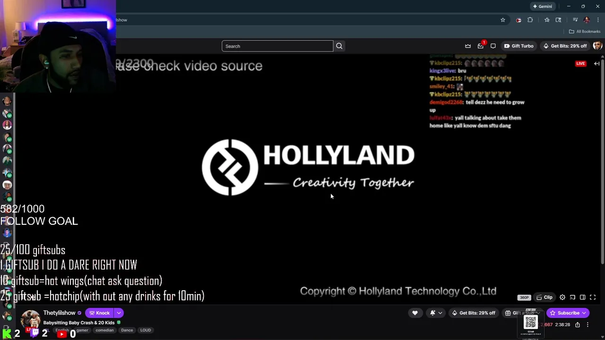Open the user avatar menu on Twitch

[597, 46]
